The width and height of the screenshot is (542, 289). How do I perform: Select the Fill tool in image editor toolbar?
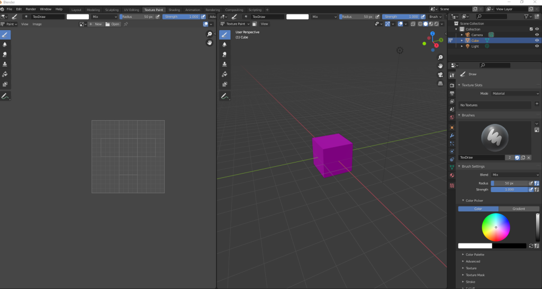(5, 74)
